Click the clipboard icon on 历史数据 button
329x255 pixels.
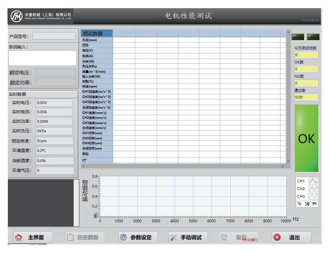pos(70,238)
